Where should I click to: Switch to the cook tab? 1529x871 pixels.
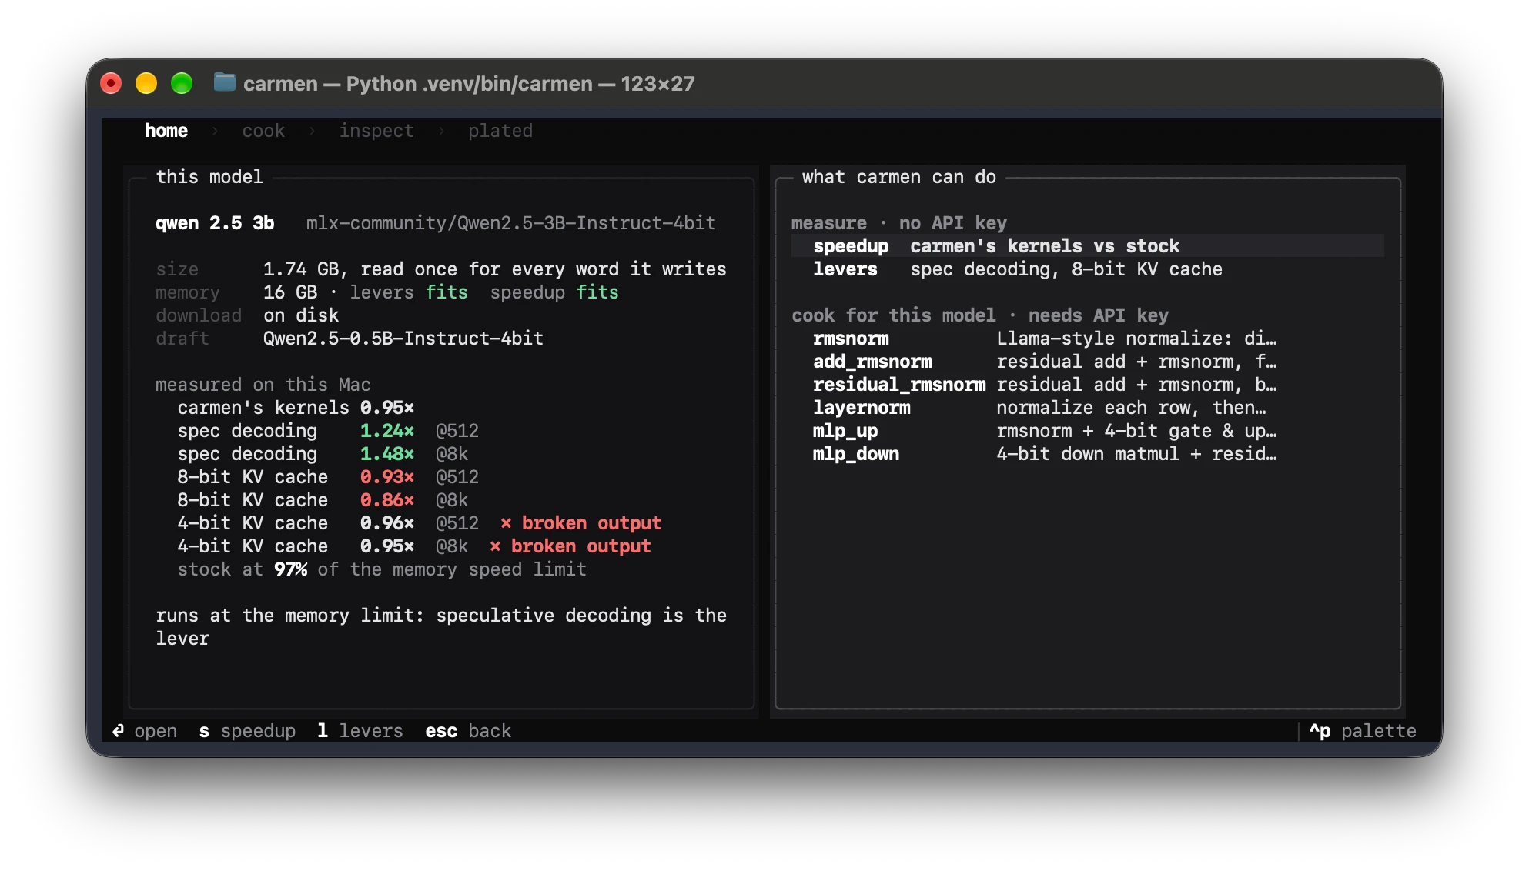point(263,131)
